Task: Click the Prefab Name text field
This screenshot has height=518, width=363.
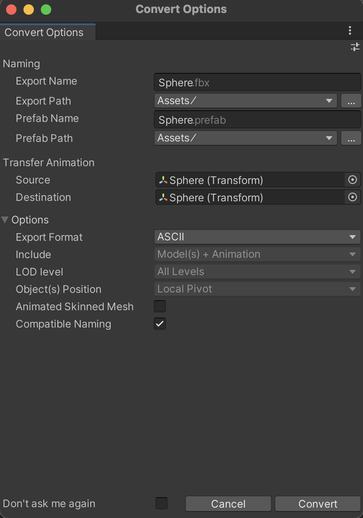Action: click(x=257, y=120)
